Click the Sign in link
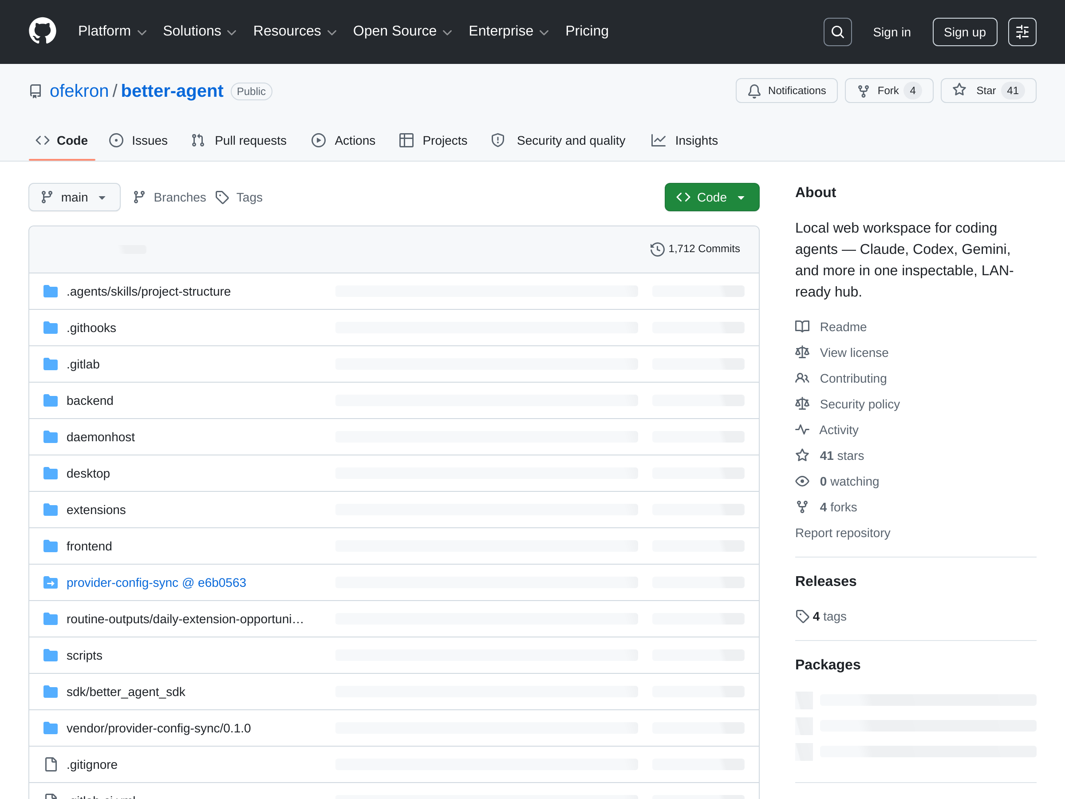 point(891,32)
